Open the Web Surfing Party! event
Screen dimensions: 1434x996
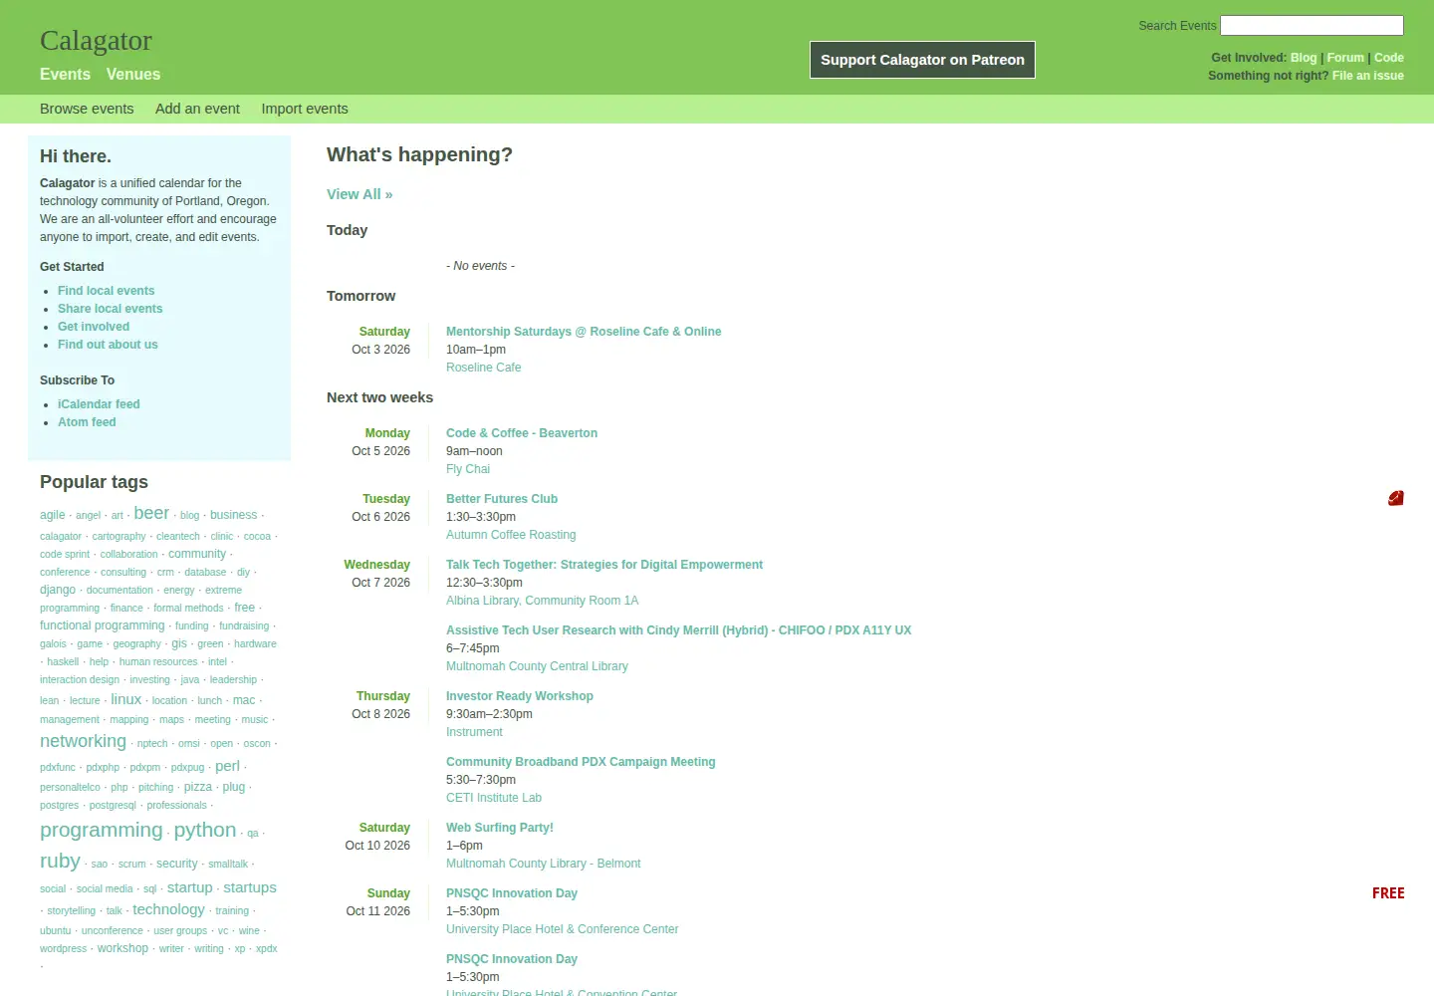pyautogui.click(x=500, y=828)
